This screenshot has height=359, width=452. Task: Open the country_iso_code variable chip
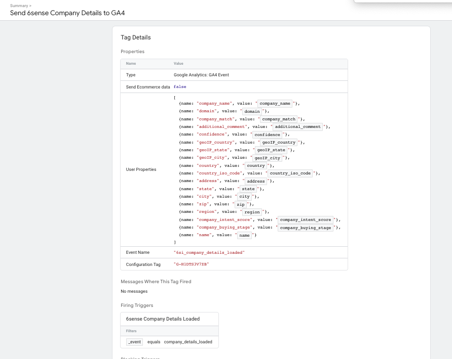pos(290,173)
